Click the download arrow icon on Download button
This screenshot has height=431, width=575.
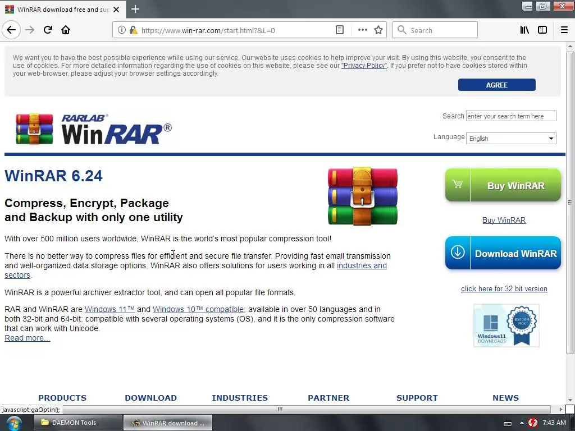pyautogui.click(x=458, y=253)
